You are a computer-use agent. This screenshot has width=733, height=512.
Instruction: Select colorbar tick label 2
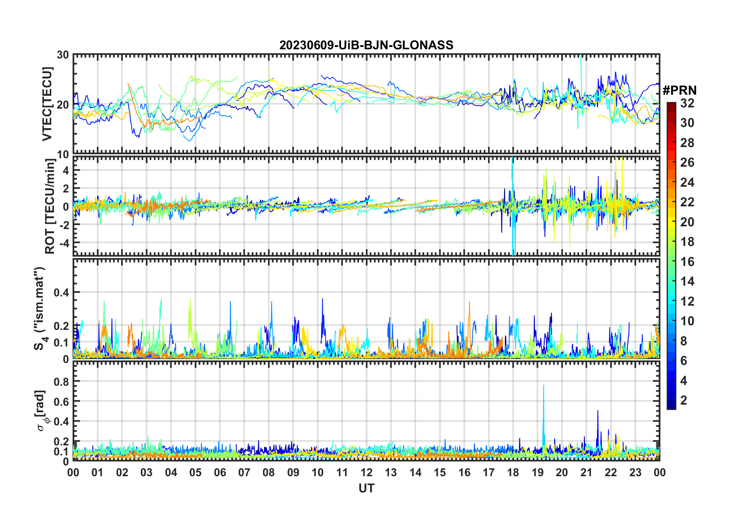pyautogui.click(x=684, y=400)
